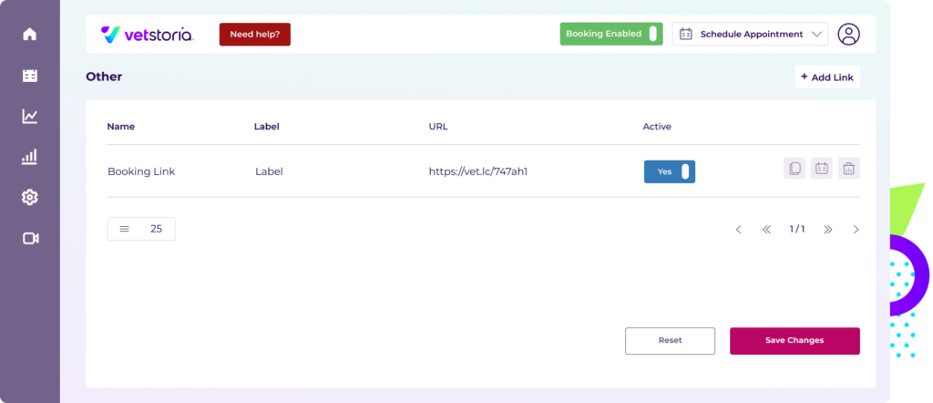Click the video camera sidebar icon
The image size is (933, 403).
(30, 238)
